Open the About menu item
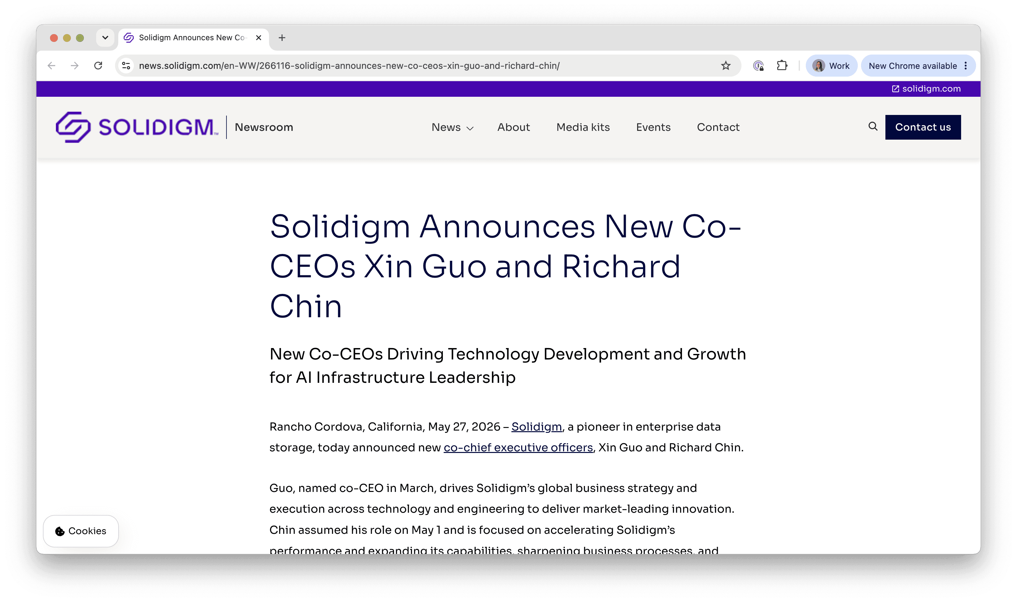1017x602 pixels. 513,127
